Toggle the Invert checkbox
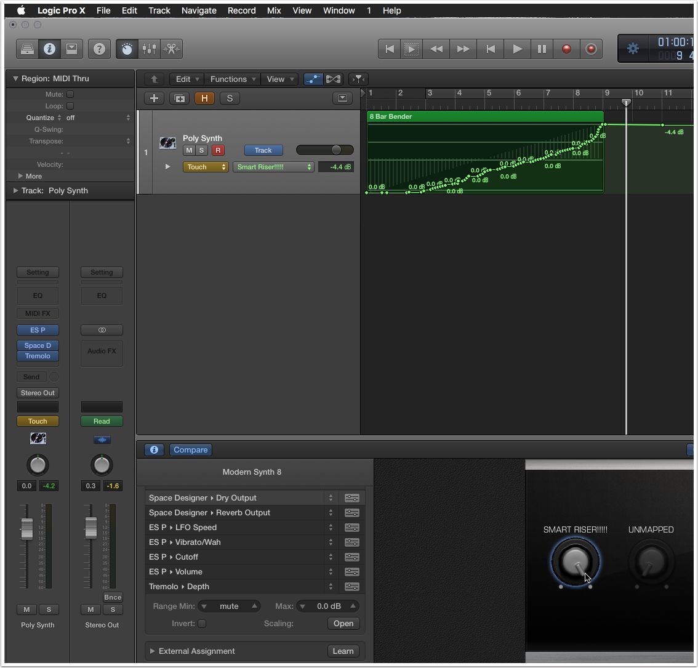 [x=202, y=624]
